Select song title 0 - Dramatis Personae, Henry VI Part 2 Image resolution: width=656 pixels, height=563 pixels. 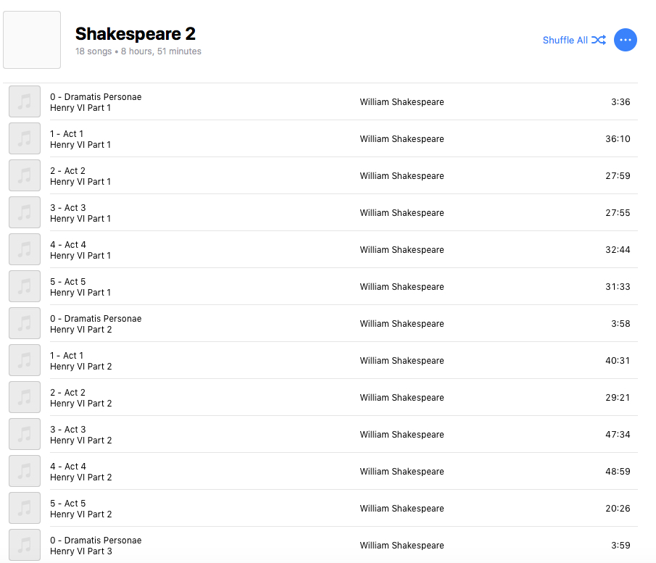tap(96, 319)
